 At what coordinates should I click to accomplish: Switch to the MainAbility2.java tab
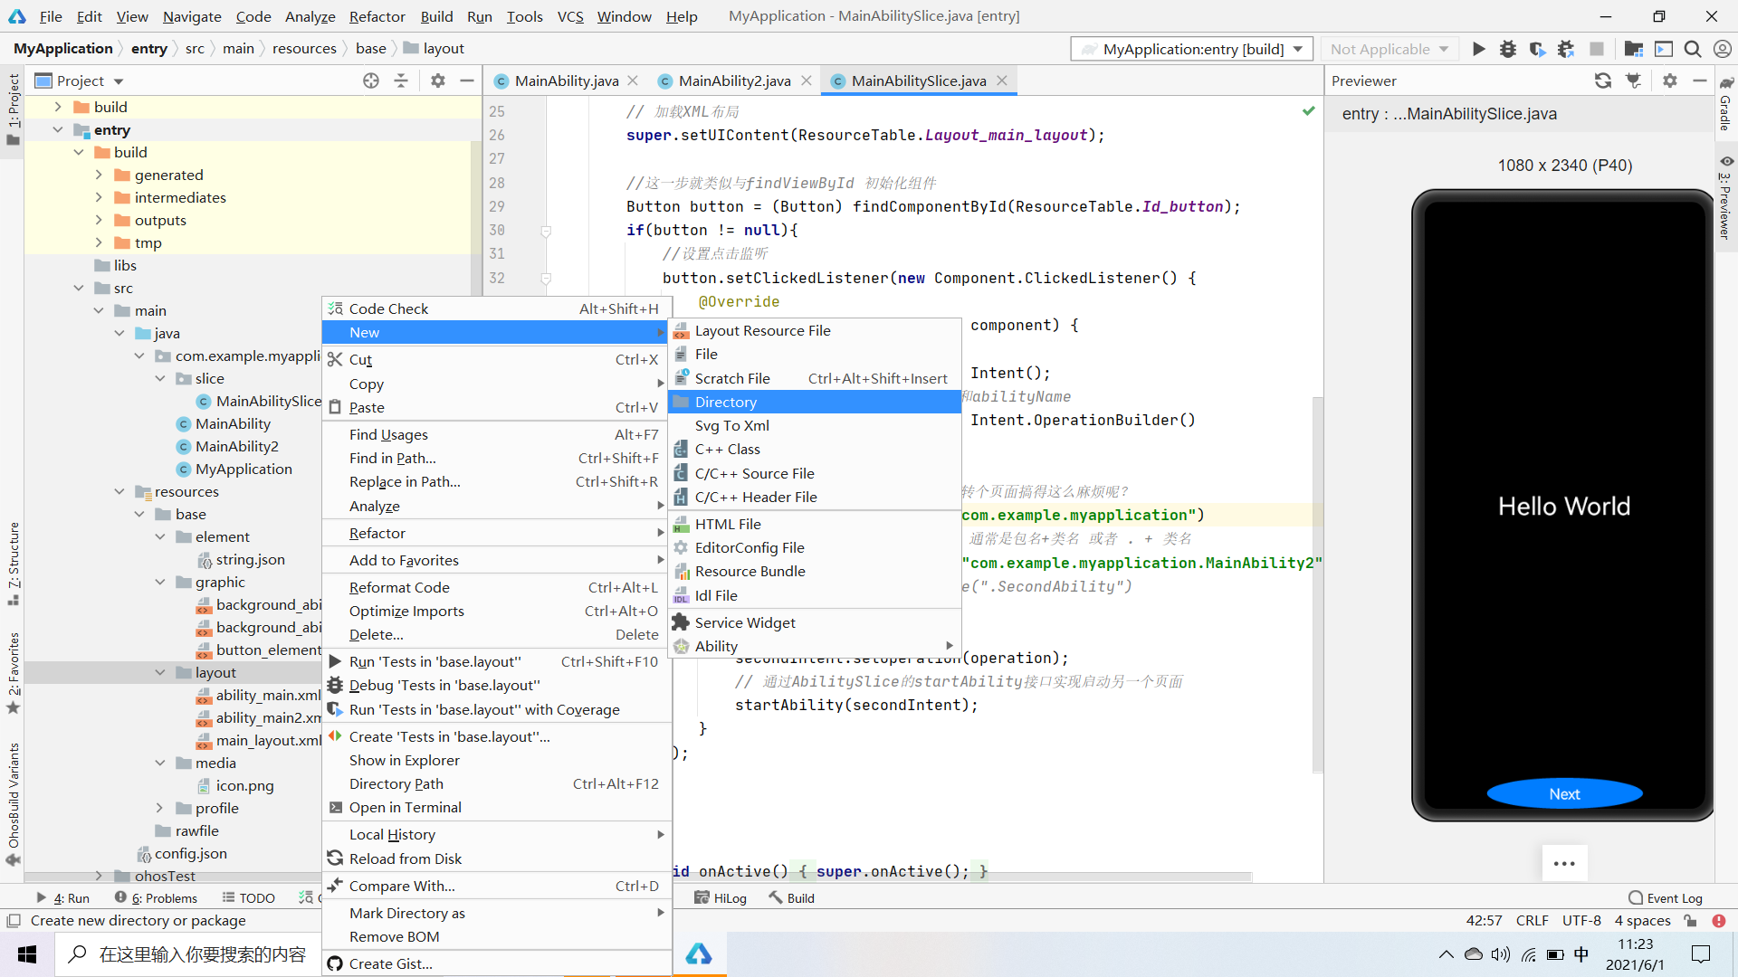pos(734,81)
